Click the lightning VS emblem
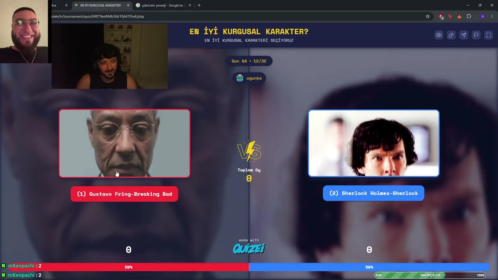Image resolution: width=498 pixels, height=280 pixels. coord(249,151)
